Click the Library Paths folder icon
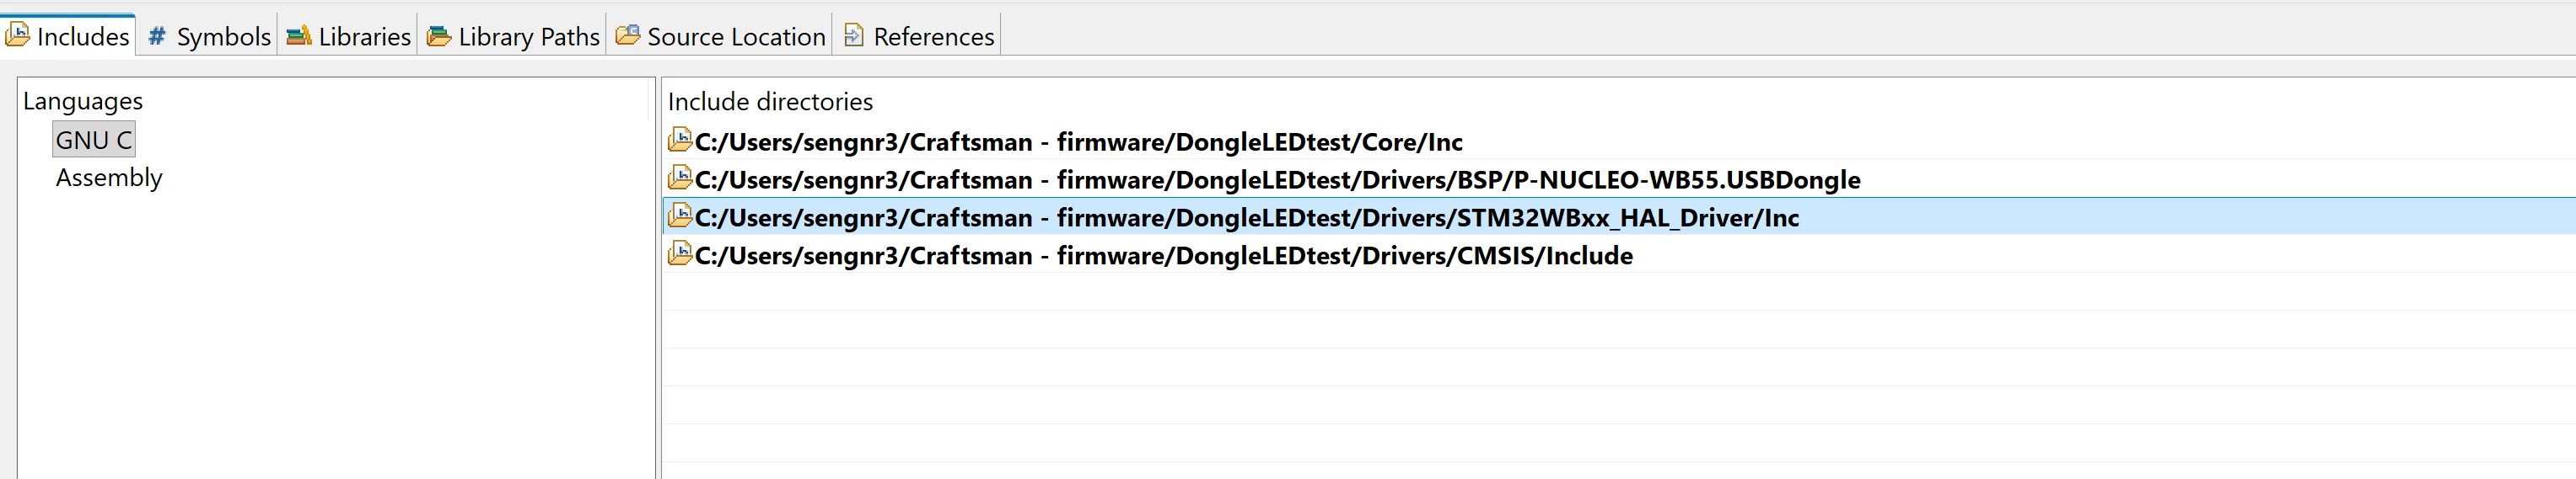Screen dimensions: 2576x479 438,36
